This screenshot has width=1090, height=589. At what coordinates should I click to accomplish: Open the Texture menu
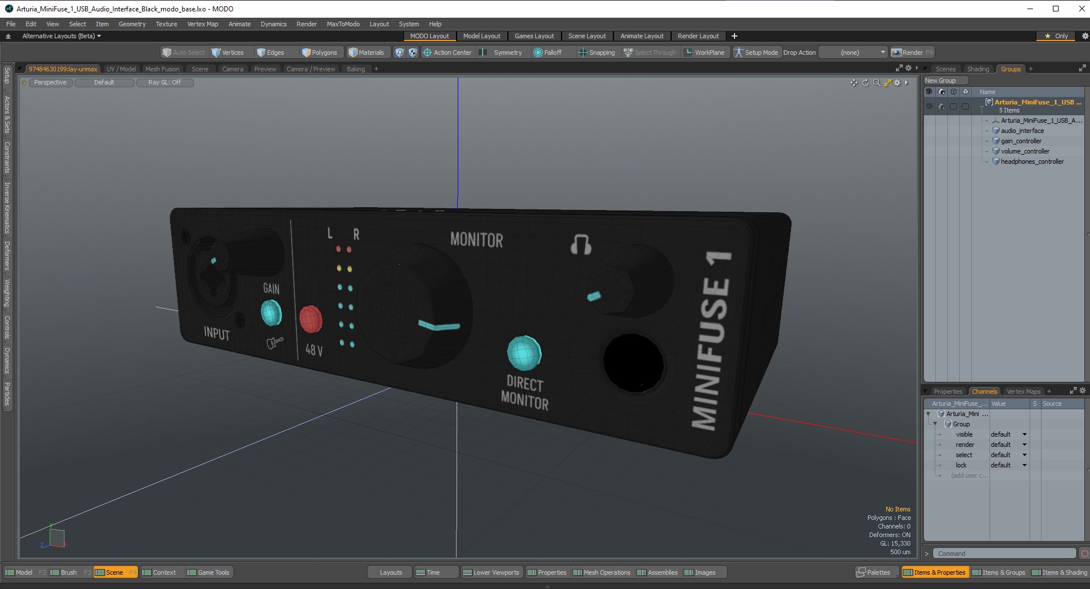pos(166,24)
